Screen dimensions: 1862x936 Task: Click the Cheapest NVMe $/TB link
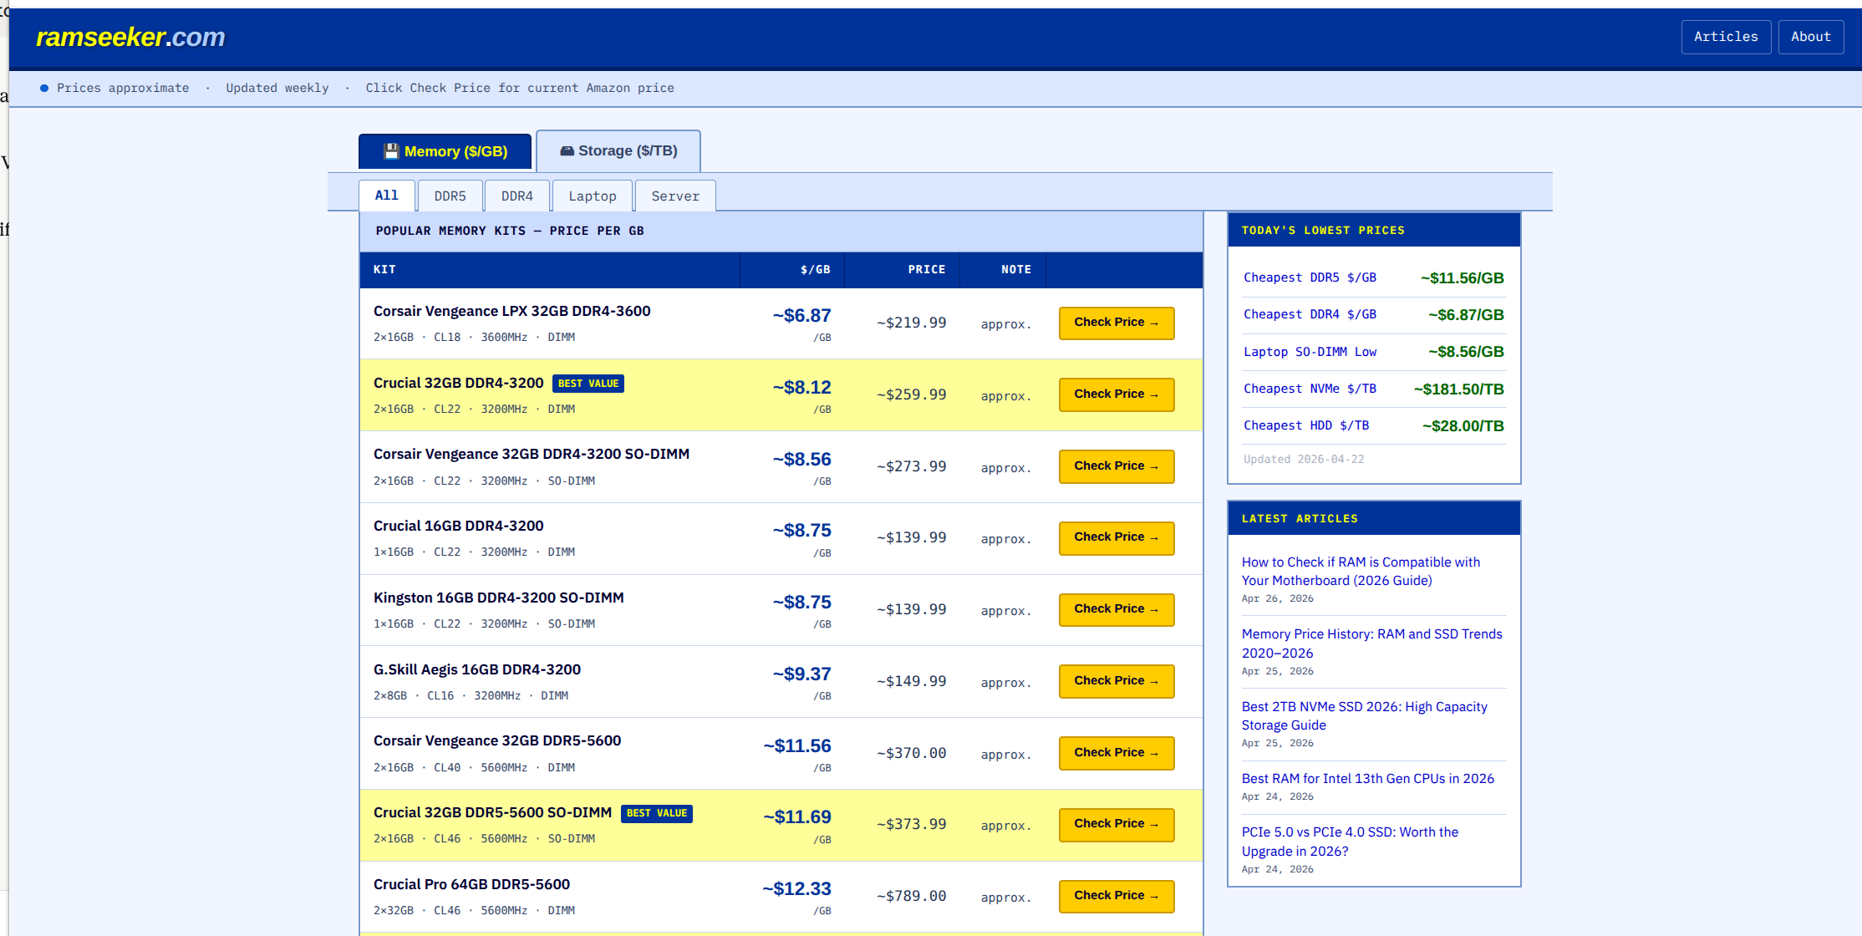click(x=1309, y=389)
